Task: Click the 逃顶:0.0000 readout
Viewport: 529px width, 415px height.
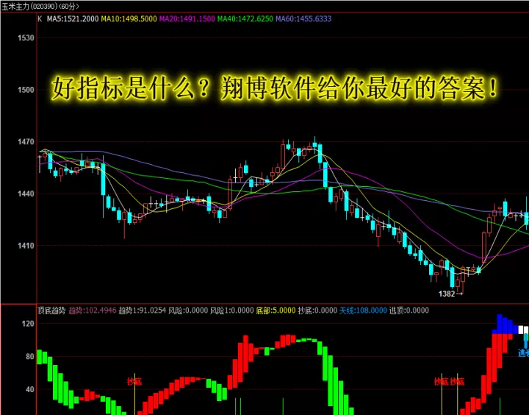Action: click(409, 311)
